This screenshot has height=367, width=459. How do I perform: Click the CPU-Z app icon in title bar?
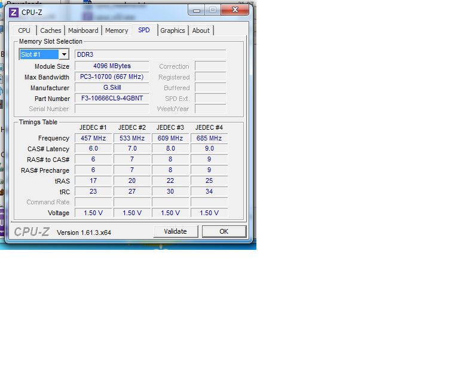coord(14,13)
